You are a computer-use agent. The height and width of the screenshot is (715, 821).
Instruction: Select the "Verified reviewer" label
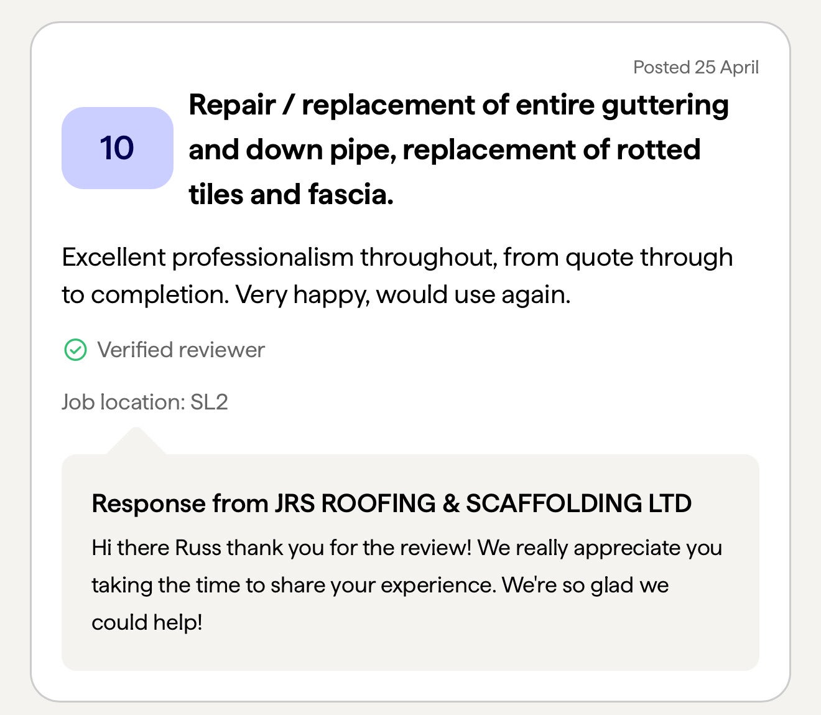(x=180, y=350)
